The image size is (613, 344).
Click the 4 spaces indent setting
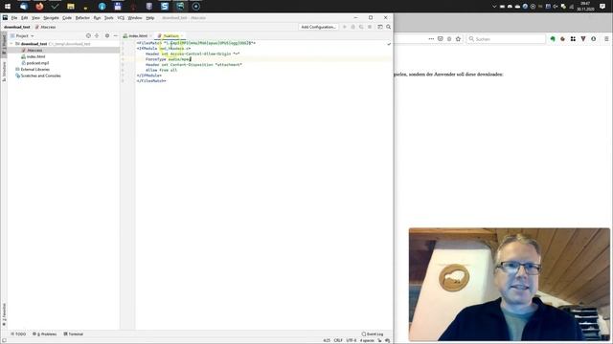pyautogui.click(x=367, y=340)
